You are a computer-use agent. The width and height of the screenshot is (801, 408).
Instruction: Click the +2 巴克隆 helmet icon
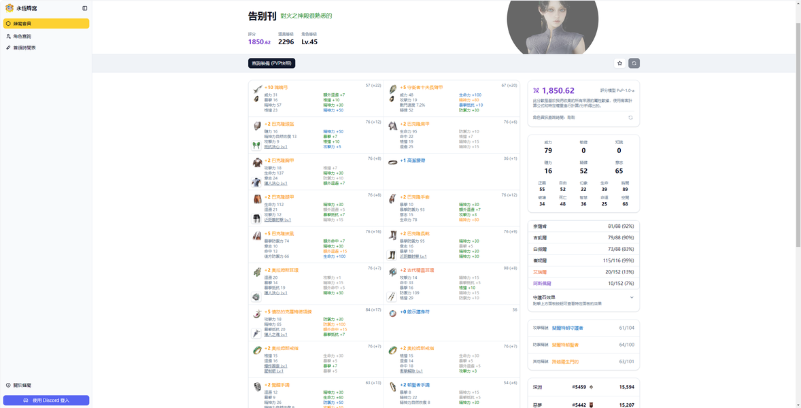click(x=257, y=126)
